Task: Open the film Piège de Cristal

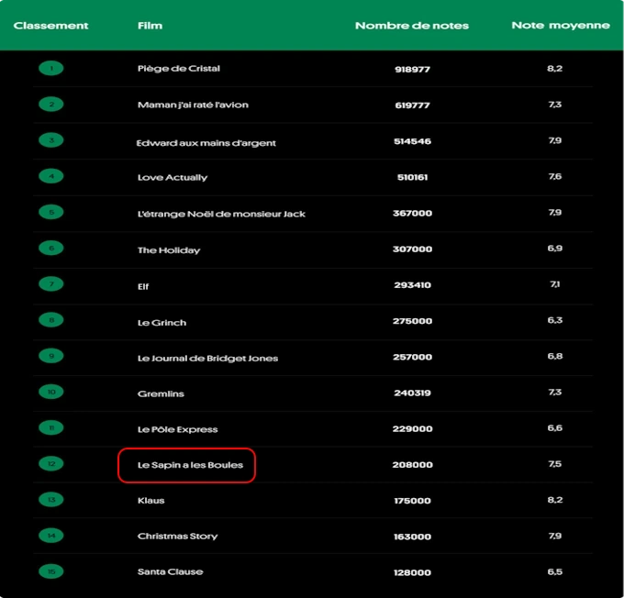Action: (x=179, y=69)
